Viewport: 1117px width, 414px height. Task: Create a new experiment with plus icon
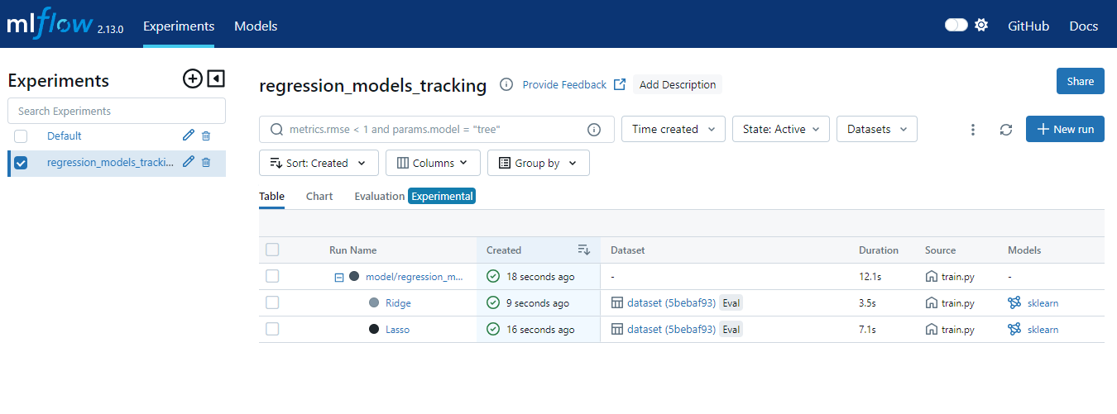coord(192,79)
